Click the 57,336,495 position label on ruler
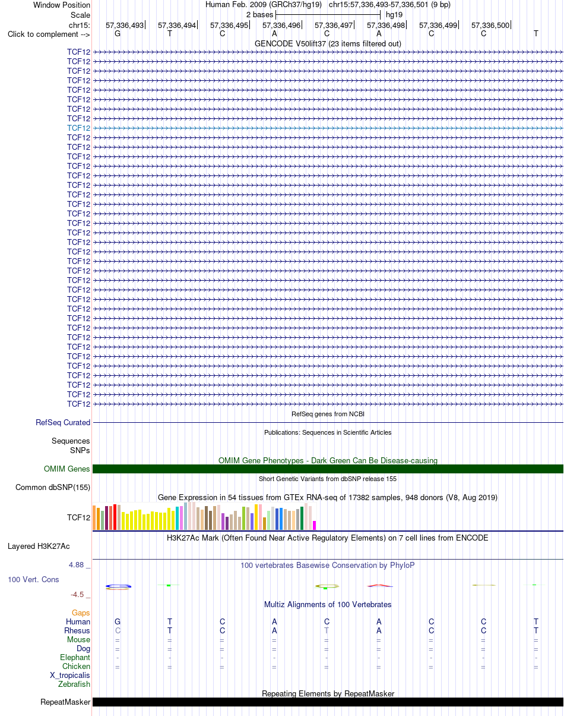 pos(229,26)
